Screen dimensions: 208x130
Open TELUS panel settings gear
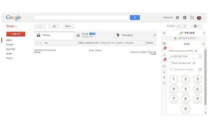click(164, 83)
